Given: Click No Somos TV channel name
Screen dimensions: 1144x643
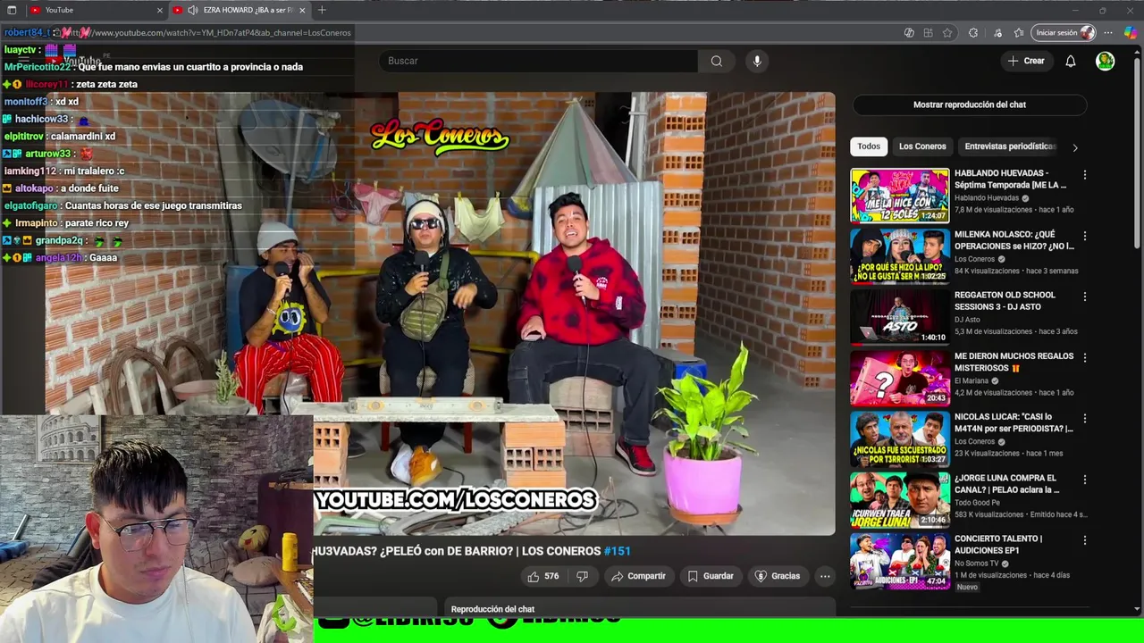Looking at the screenshot, I should (979, 564).
